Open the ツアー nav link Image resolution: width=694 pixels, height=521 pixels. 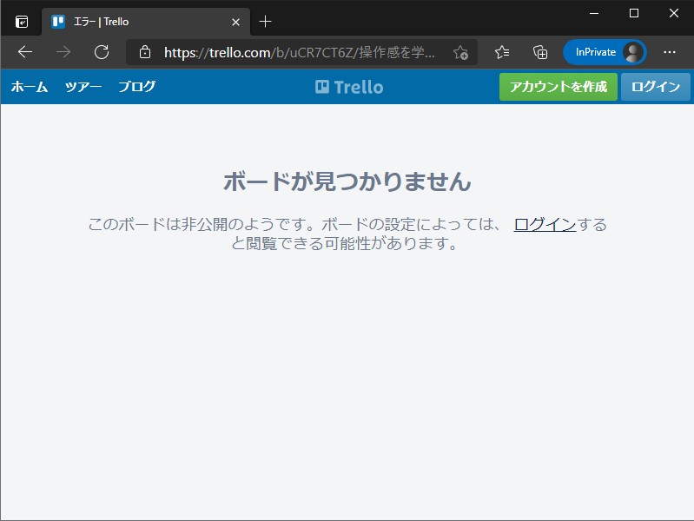tap(83, 86)
